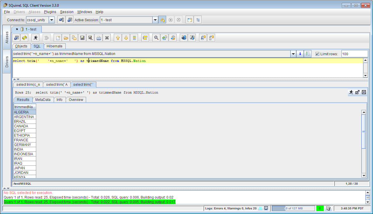Uncheck the Limit rows checkbox
This screenshot has width=373, height=214.
pyautogui.click(x=317, y=54)
